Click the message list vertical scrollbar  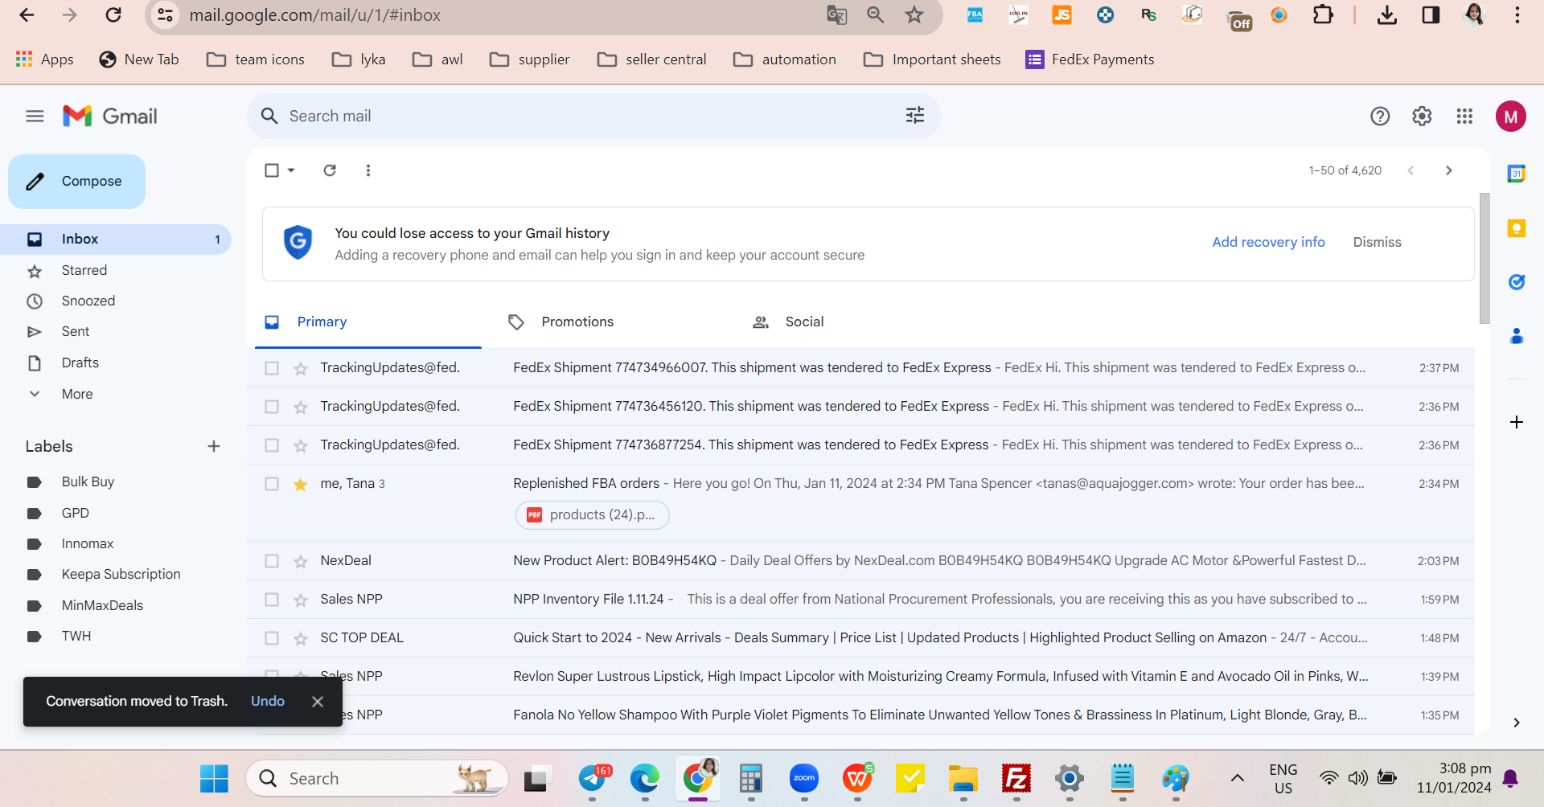click(x=1484, y=259)
